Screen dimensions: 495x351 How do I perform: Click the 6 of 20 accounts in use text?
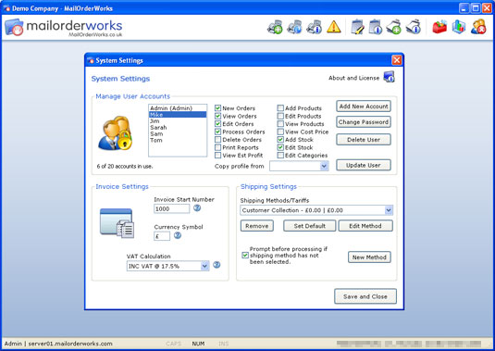(x=125, y=166)
